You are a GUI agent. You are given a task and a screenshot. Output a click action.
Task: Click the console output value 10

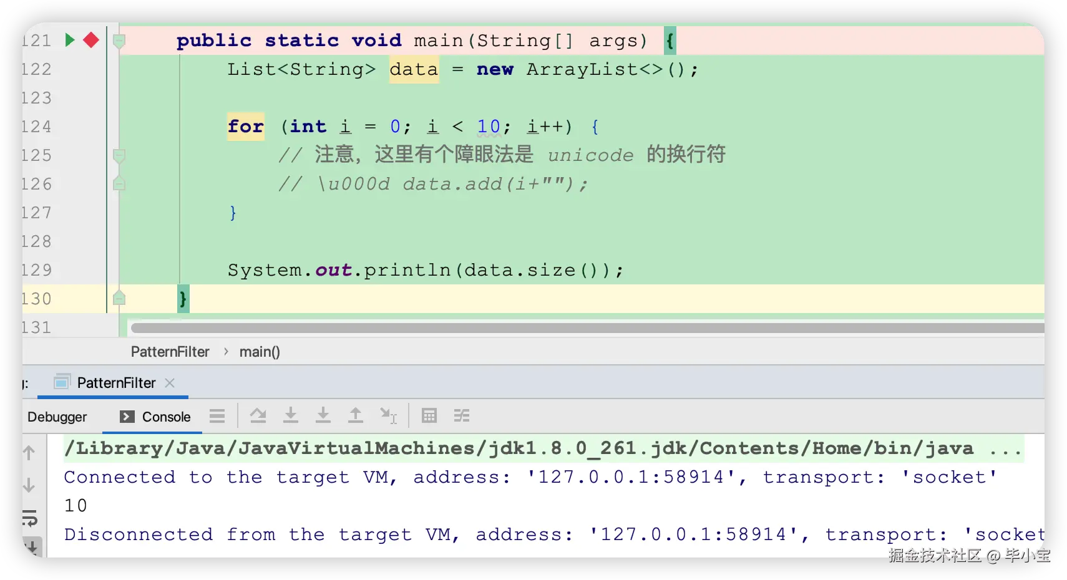tap(76, 505)
